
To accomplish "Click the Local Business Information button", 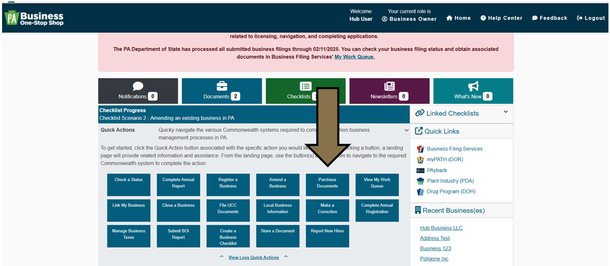I will click(278, 211).
